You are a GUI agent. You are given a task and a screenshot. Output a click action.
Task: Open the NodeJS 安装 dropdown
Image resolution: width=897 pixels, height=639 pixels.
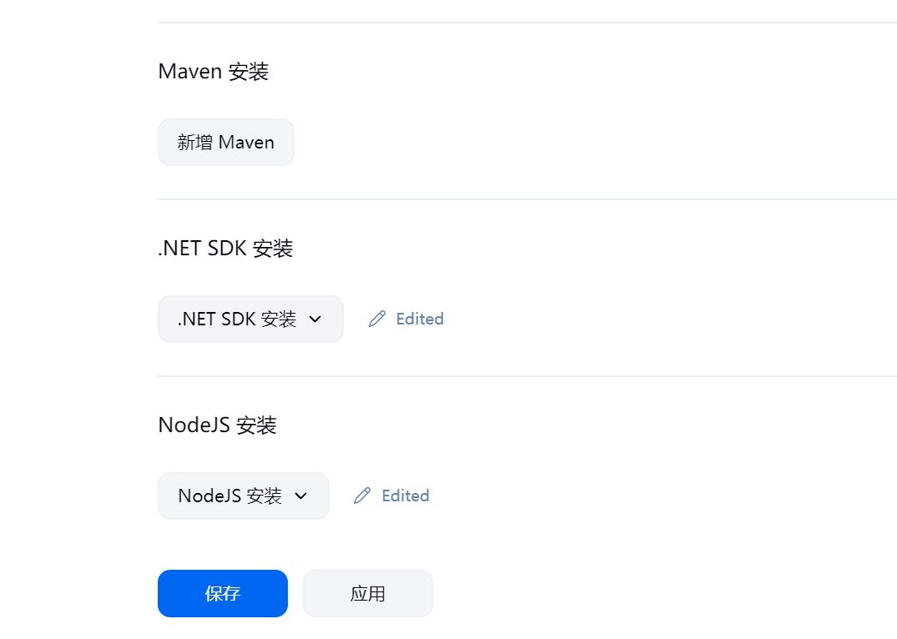243,496
